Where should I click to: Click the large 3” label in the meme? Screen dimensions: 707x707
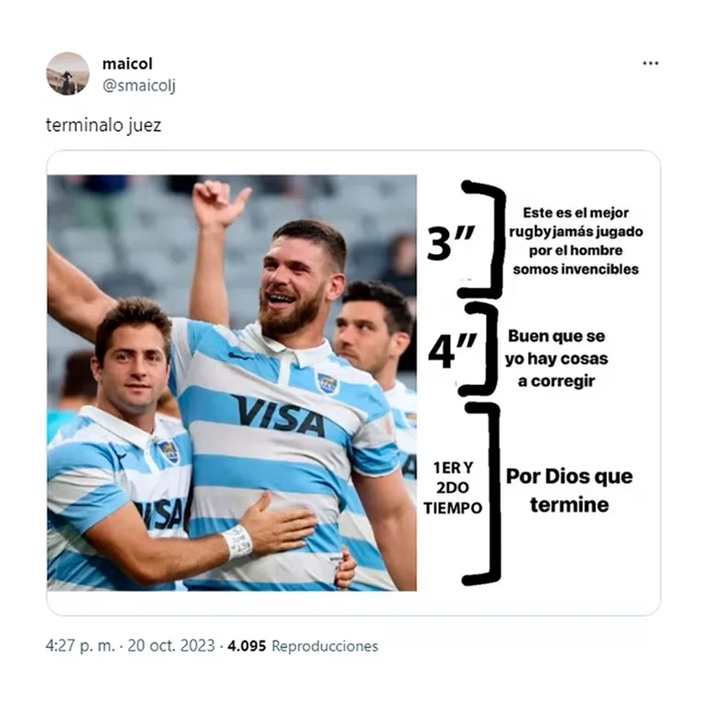tap(451, 243)
